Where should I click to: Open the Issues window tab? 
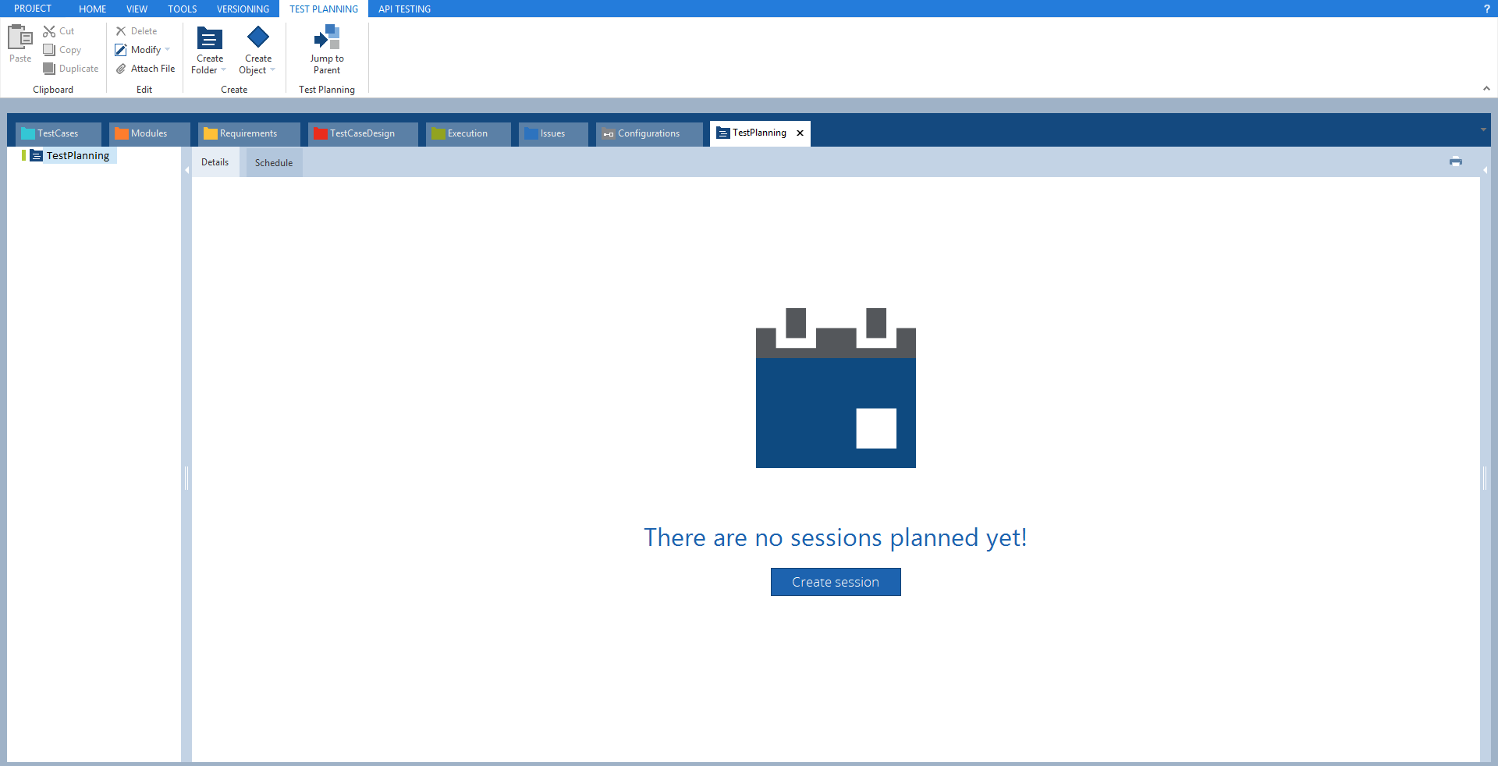(553, 133)
